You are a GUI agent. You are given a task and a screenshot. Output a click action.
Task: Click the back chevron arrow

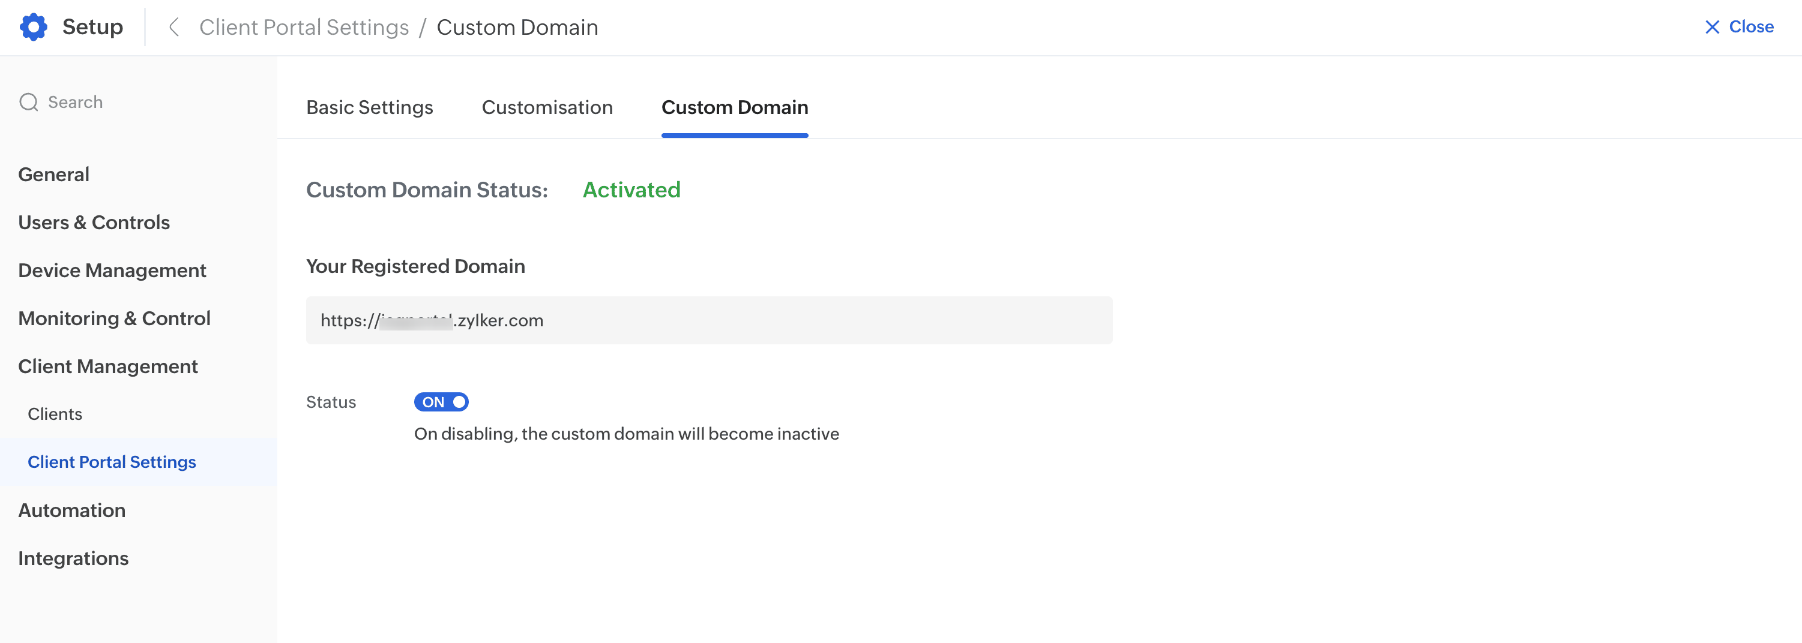(174, 27)
